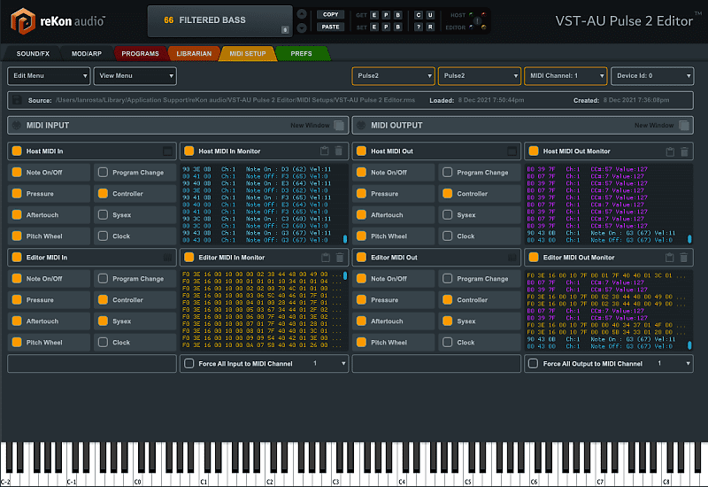Disable Sysex under Editor MIDI Out
Screen dimensions: 708x487
coord(448,321)
